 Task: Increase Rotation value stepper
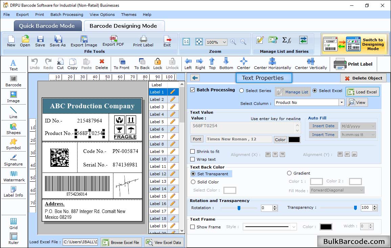point(275,206)
